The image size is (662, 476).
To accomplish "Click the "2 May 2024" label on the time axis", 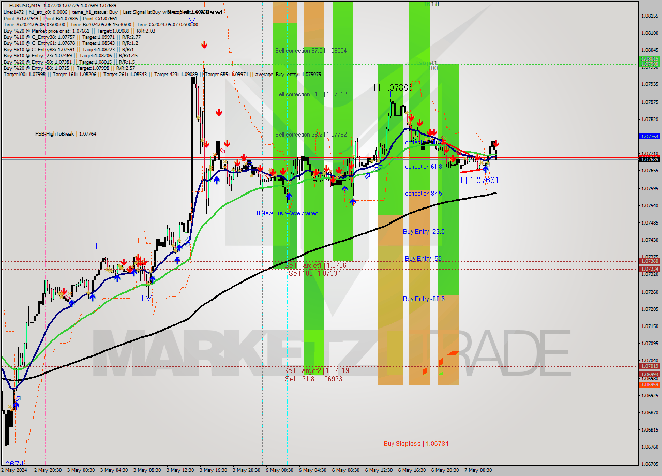I will coord(13,470).
